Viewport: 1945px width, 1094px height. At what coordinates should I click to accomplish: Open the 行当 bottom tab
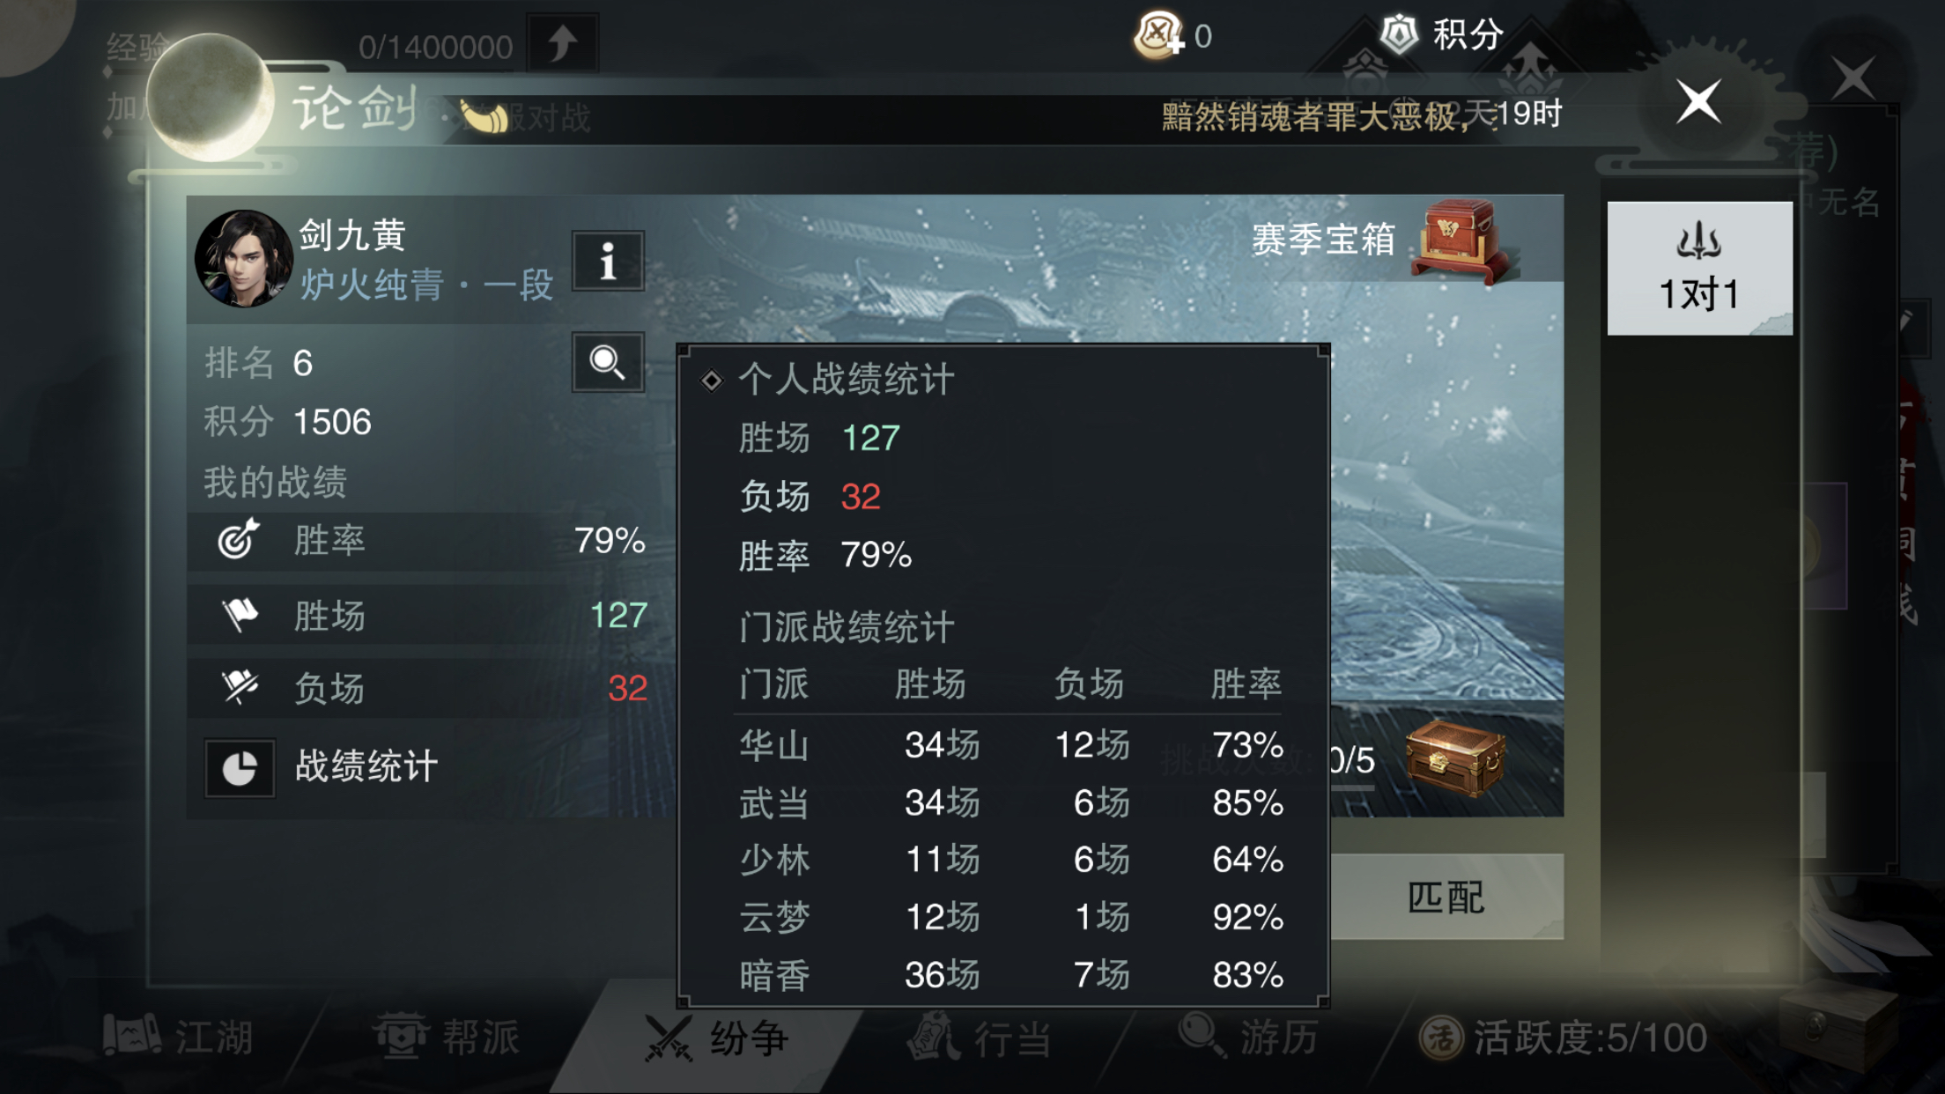click(980, 1039)
